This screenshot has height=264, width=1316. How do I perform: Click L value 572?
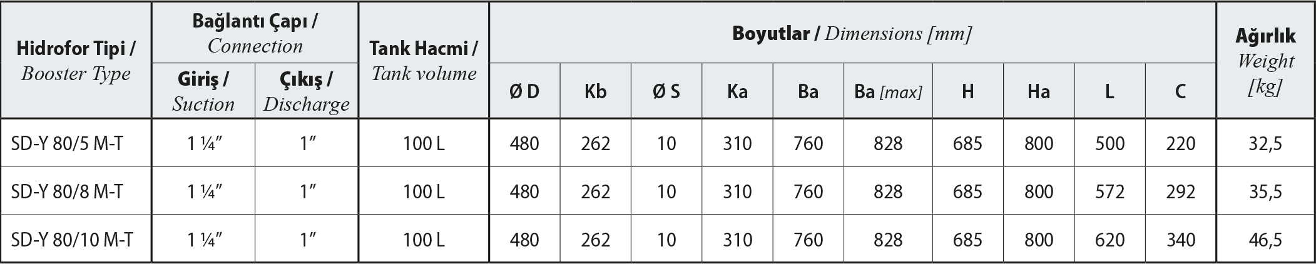click(x=1109, y=191)
